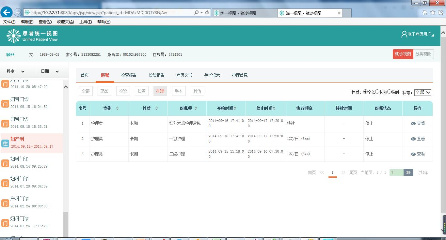Select the 临时 radio button

(x=389, y=92)
